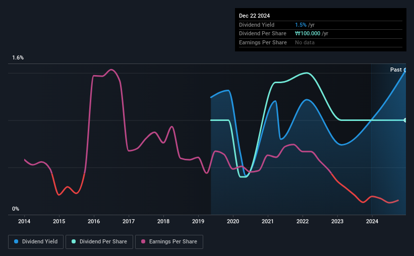Click the 2023 x-axis label
The height and width of the screenshot is (256, 414).
(337, 221)
